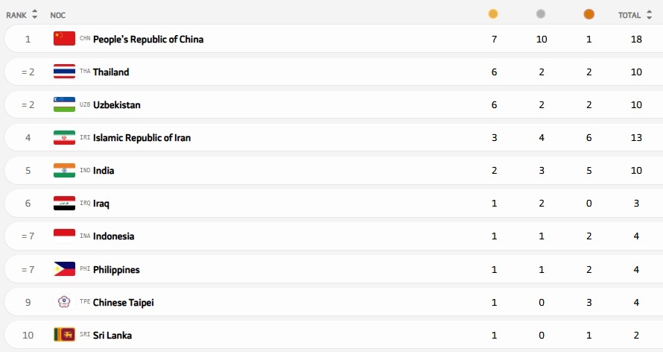Click the NOC column header

pyautogui.click(x=57, y=15)
